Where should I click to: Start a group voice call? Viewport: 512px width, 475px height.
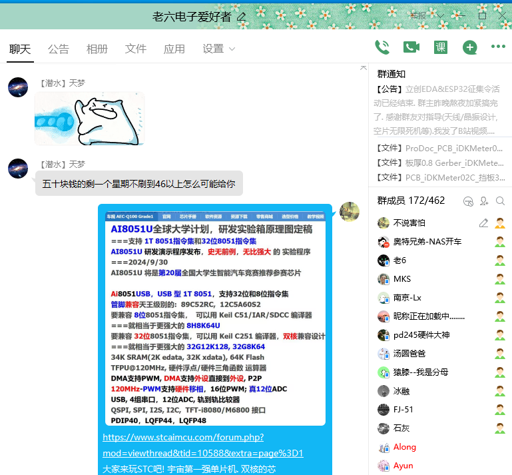(x=382, y=47)
